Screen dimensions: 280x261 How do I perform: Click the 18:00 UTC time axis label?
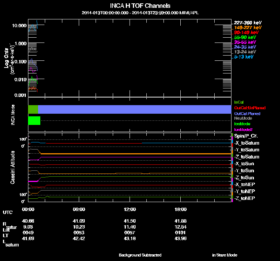pos(180,209)
